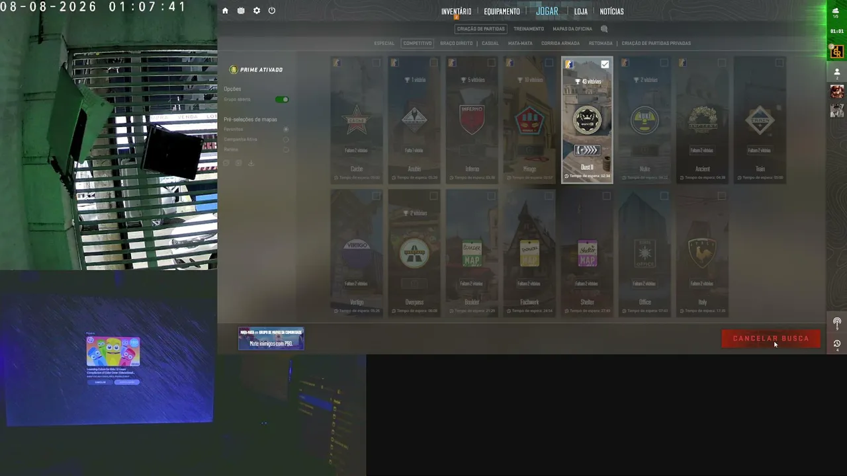Click the party size icon showing 1/5
The width and height of the screenshot is (847, 476).
pyautogui.click(x=837, y=12)
